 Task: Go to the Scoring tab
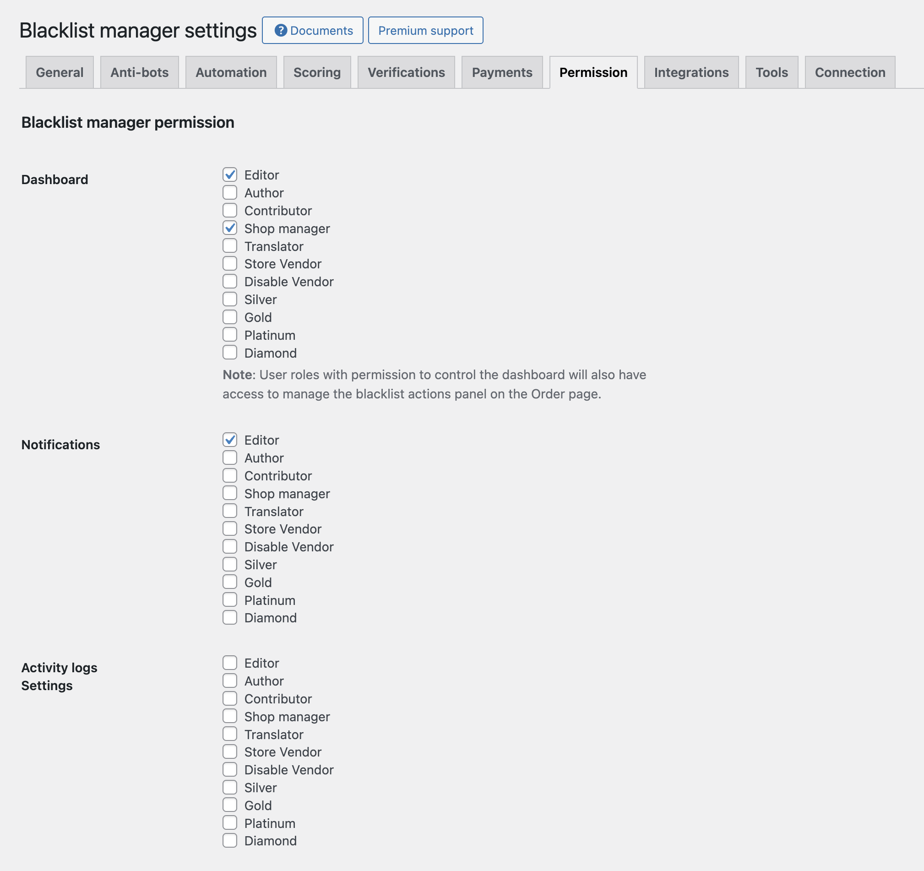tap(317, 72)
